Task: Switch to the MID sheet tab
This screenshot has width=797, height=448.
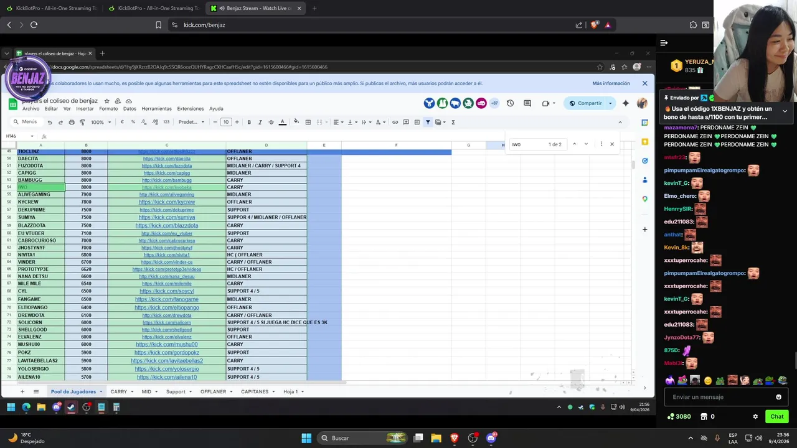Action: click(146, 392)
